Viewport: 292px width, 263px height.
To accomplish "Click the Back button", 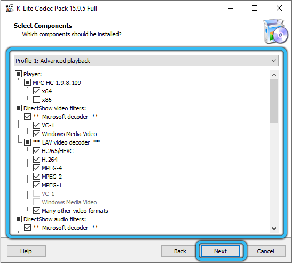I will 180,251.
